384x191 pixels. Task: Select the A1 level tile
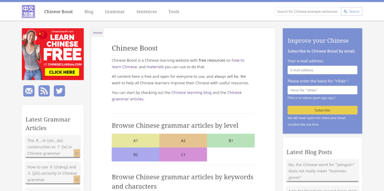(x=135, y=141)
